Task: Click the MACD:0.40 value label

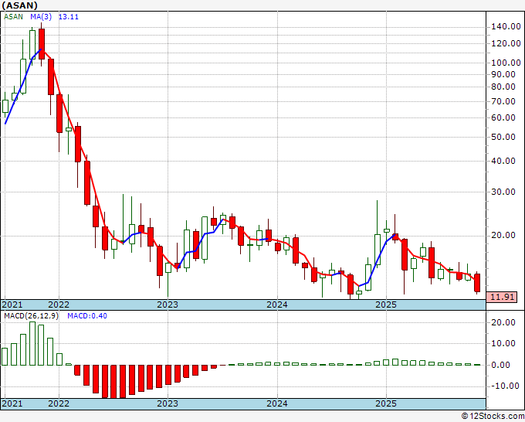Action: pyautogui.click(x=86, y=316)
